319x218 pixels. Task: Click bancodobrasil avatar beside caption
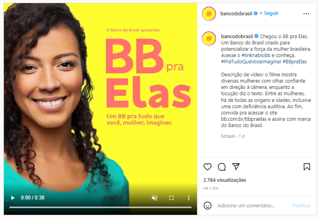click(209, 39)
